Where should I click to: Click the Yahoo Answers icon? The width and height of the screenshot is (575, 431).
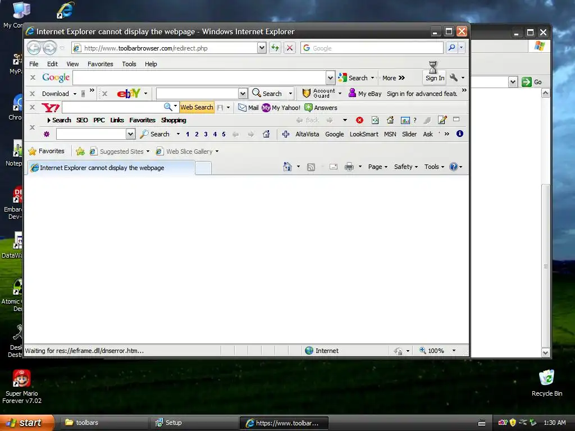[x=308, y=107]
